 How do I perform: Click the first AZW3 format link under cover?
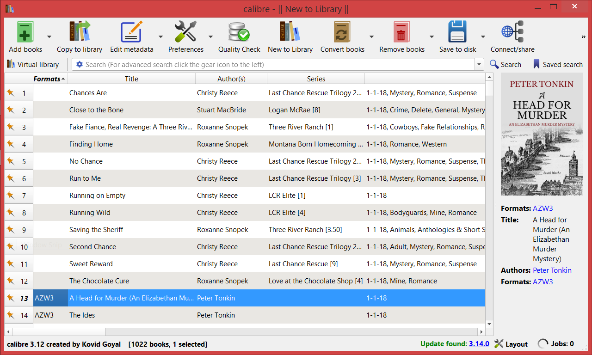coord(543,208)
